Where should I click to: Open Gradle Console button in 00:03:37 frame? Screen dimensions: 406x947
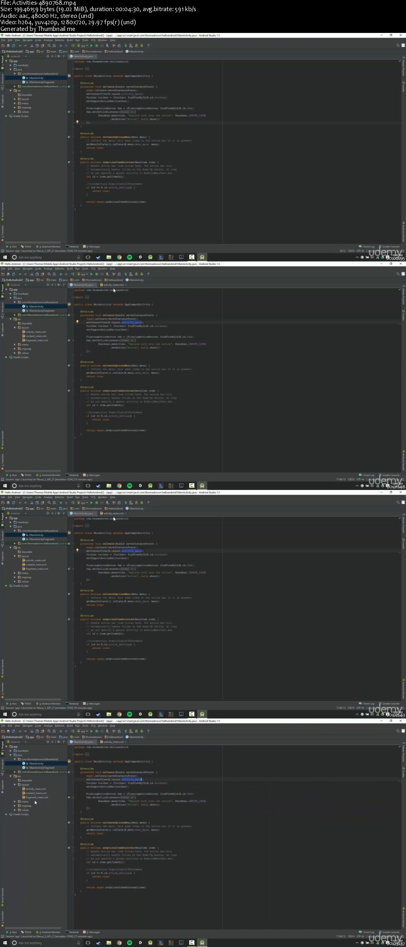[x=389, y=932]
